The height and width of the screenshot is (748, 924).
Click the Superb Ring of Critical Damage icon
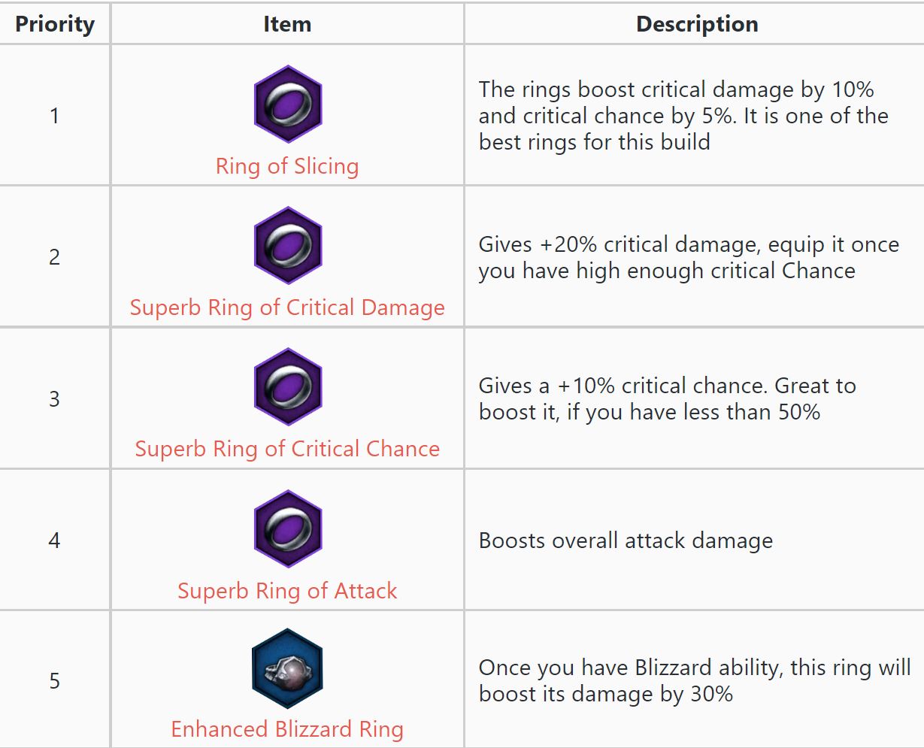click(288, 246)
